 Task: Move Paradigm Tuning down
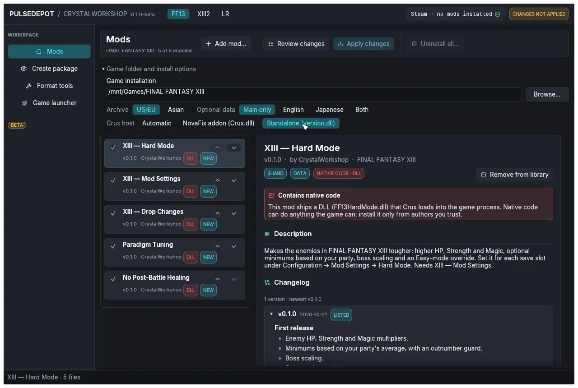pos(234,246)
